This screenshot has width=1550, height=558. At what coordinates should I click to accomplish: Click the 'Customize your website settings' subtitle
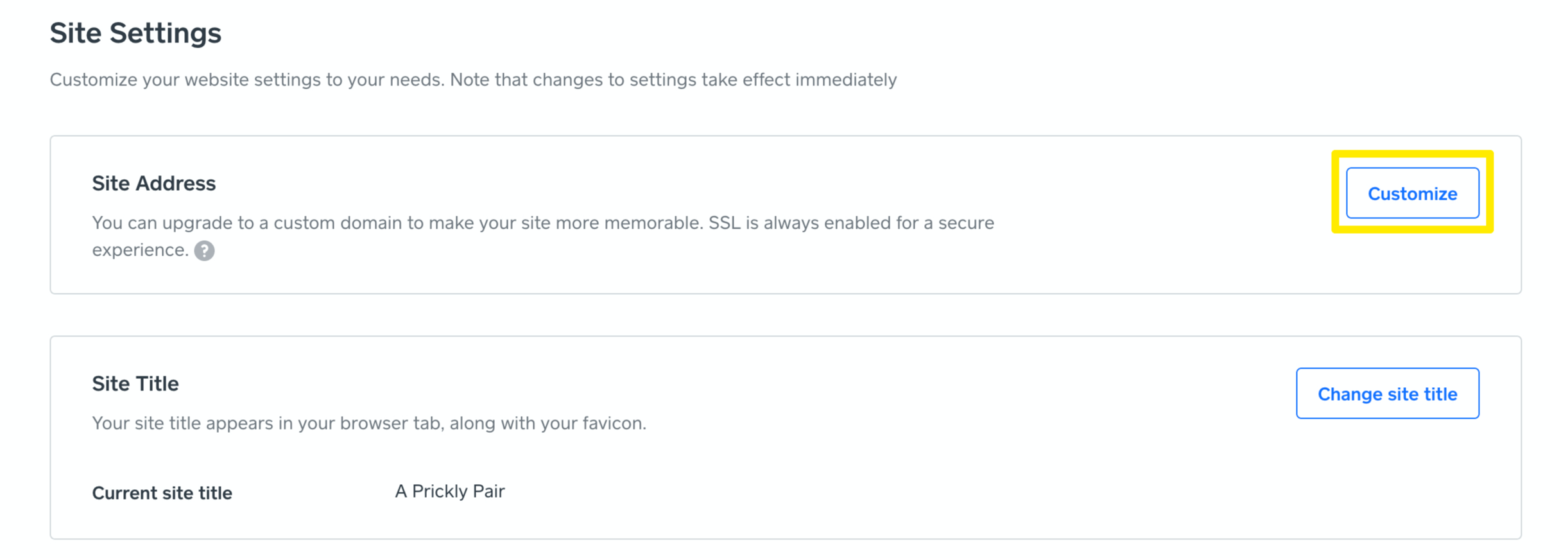[473, 80]
